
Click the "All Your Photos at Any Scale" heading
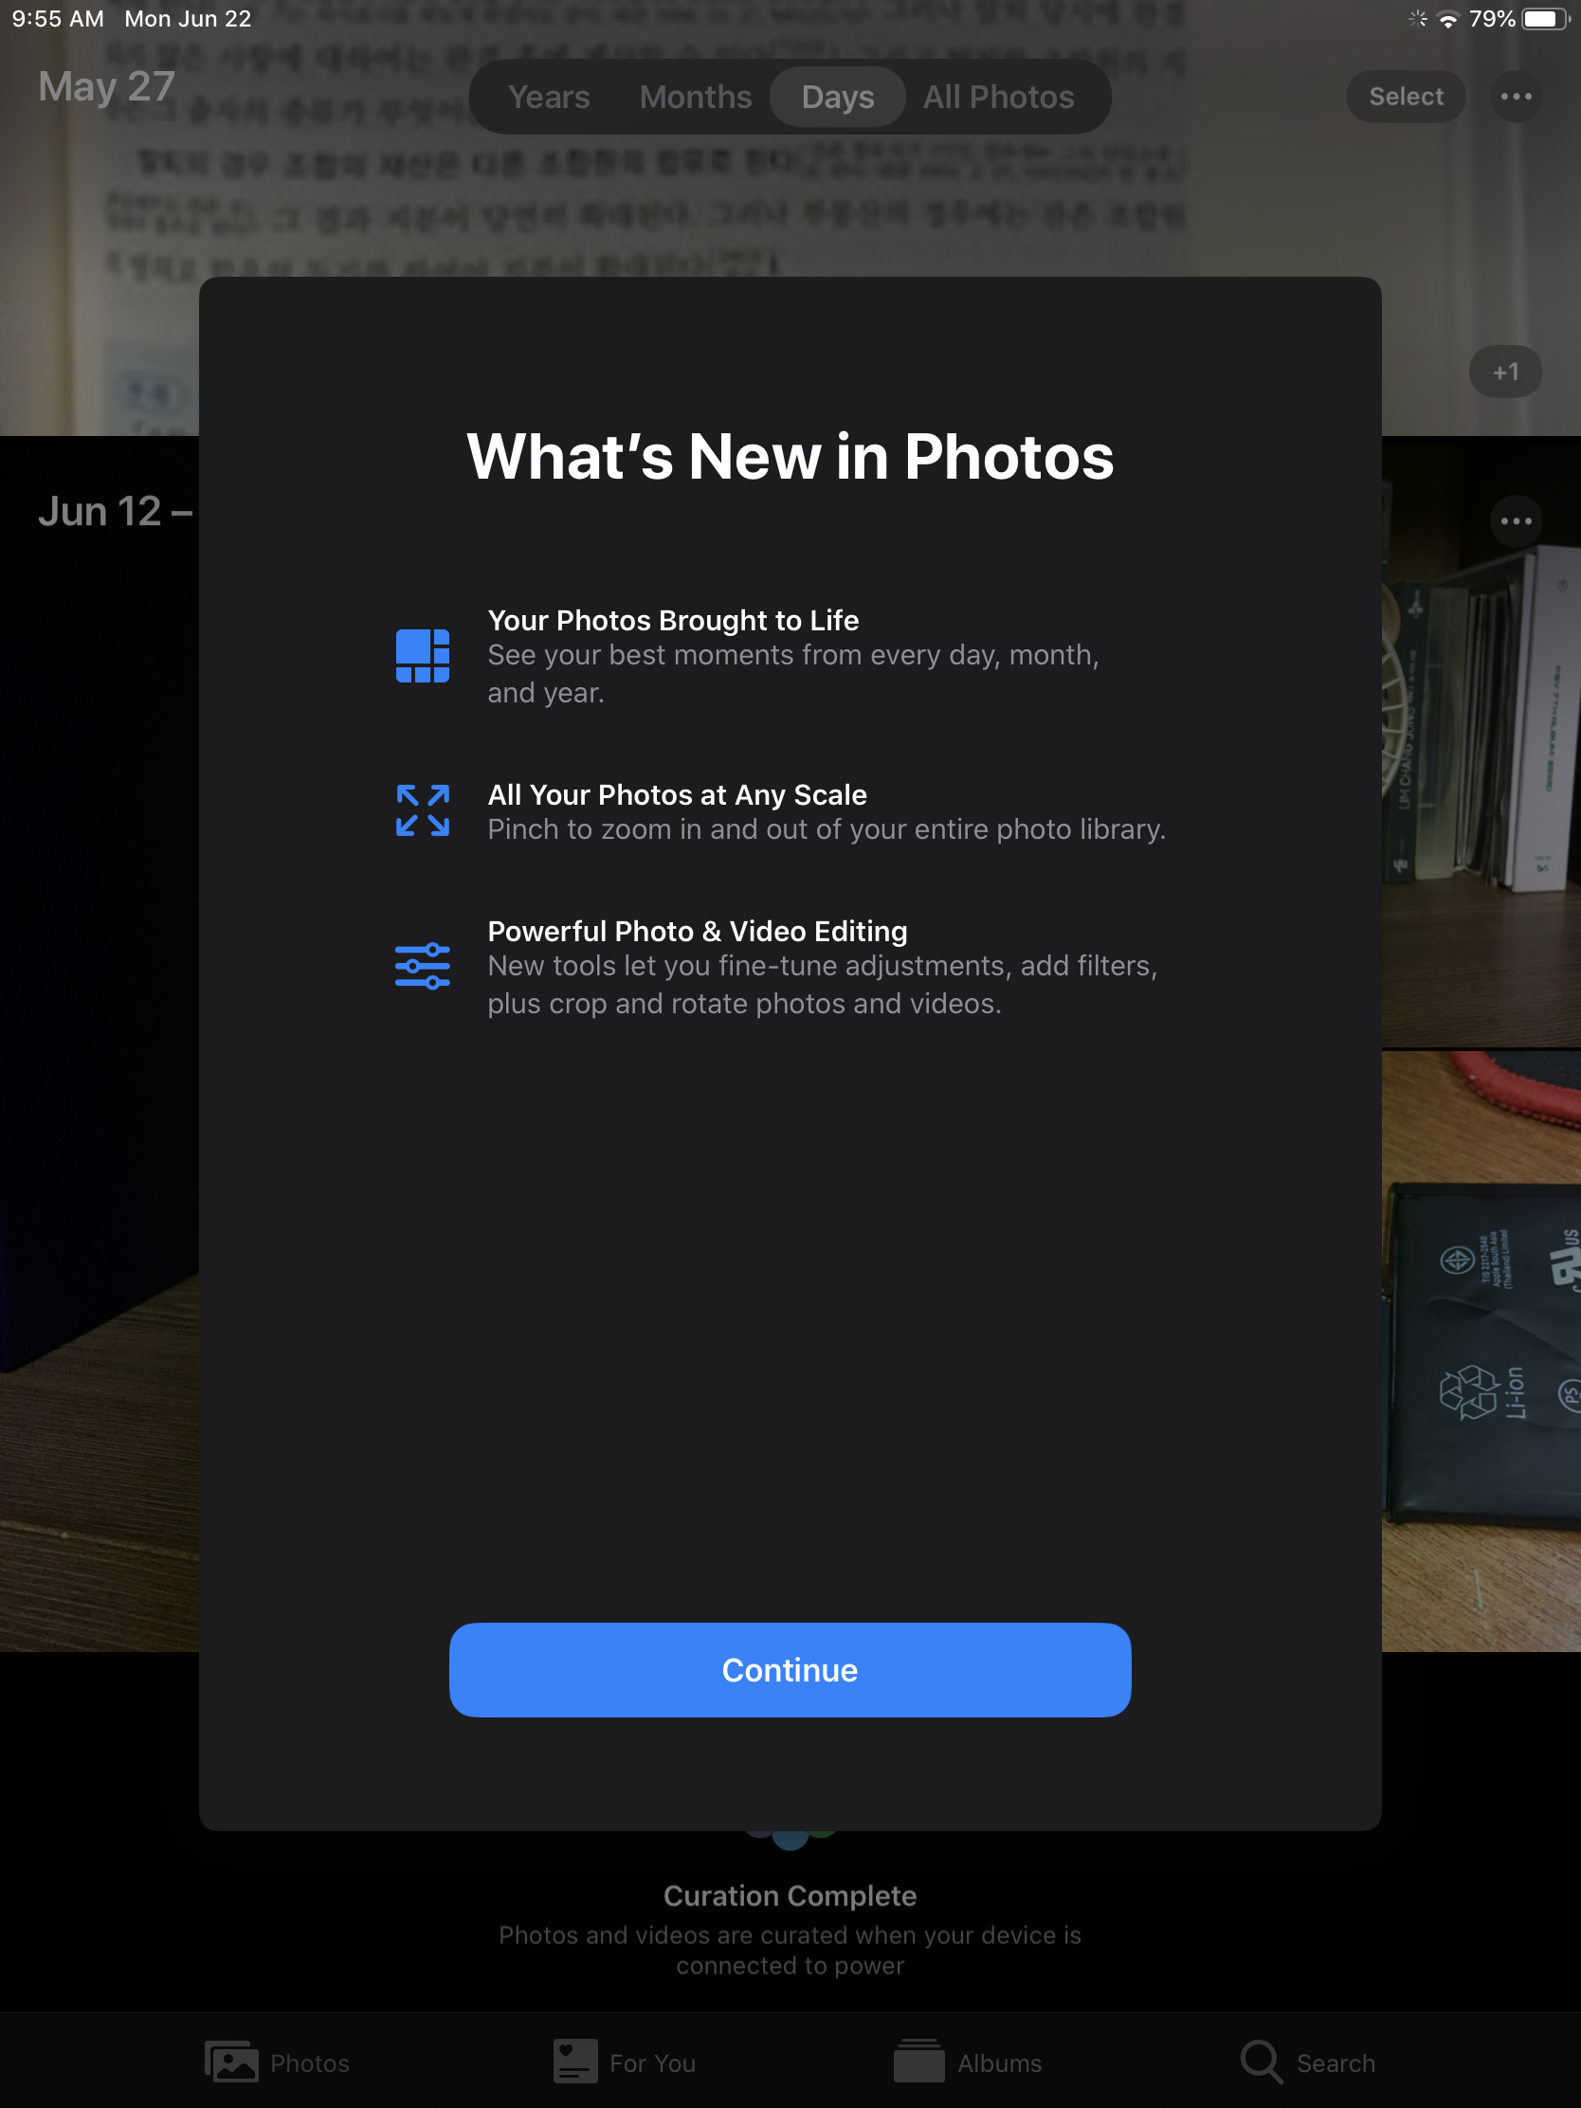click(x=677, y=795)
